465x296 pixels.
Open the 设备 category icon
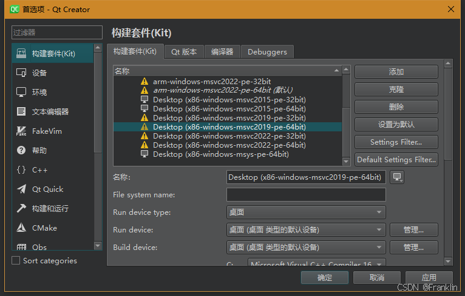21,73
